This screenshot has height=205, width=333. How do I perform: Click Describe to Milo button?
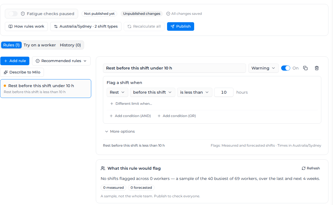pos(22,72)
